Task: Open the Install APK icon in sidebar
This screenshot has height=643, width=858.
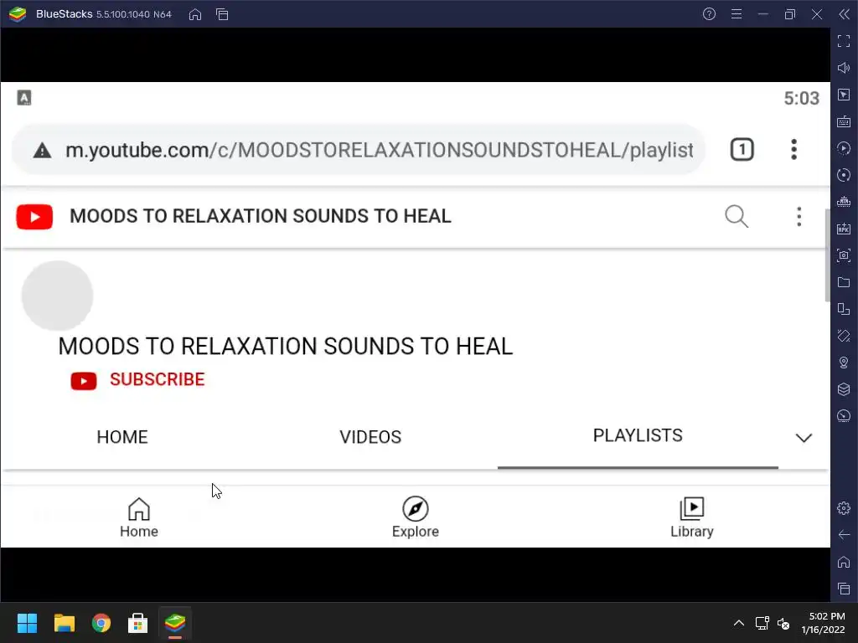Action: 844,229
